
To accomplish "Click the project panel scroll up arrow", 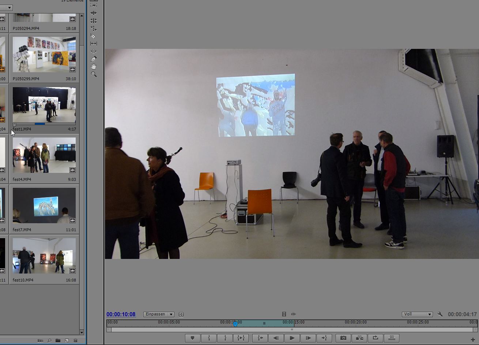I will 82,16.
